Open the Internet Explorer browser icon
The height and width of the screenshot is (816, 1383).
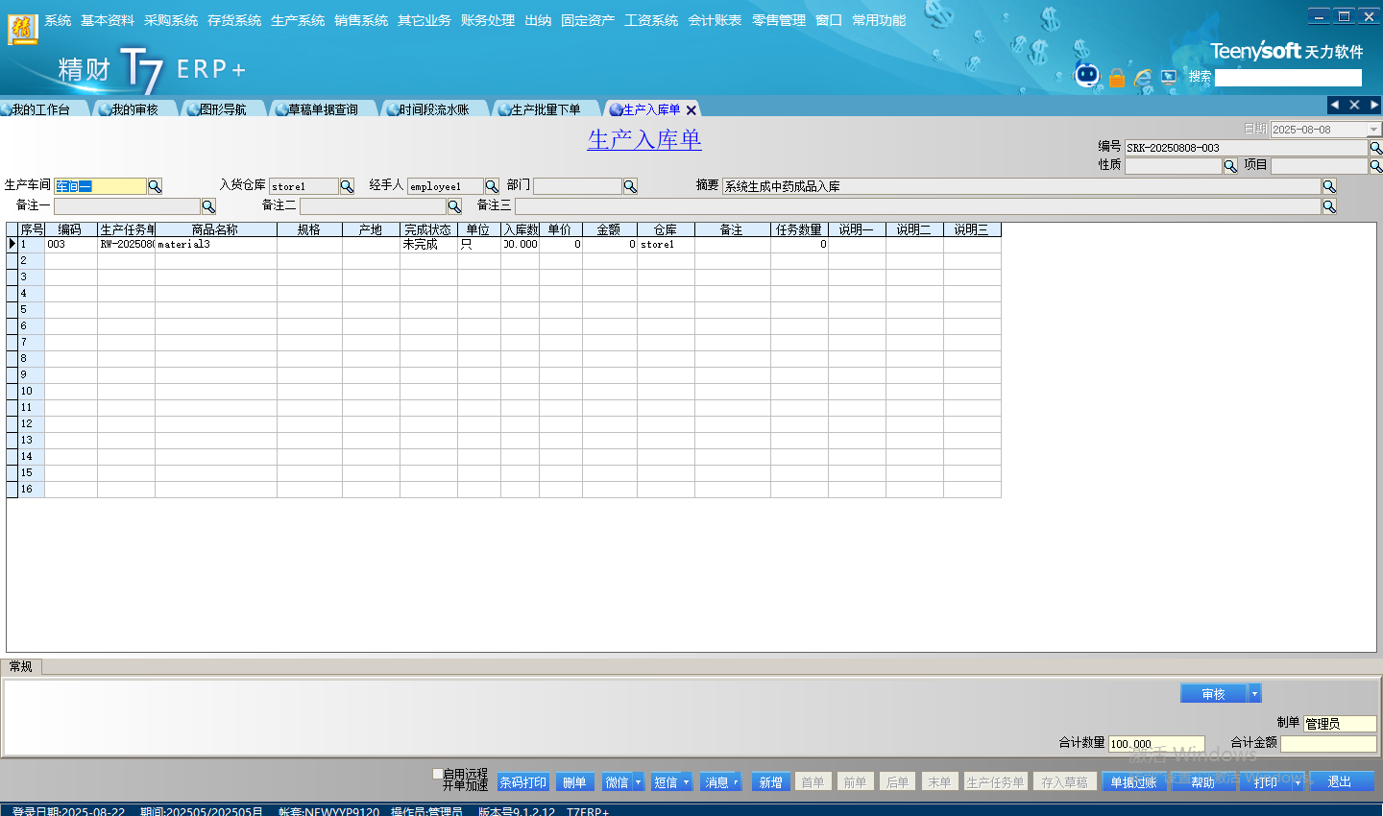coord(1143,78)
